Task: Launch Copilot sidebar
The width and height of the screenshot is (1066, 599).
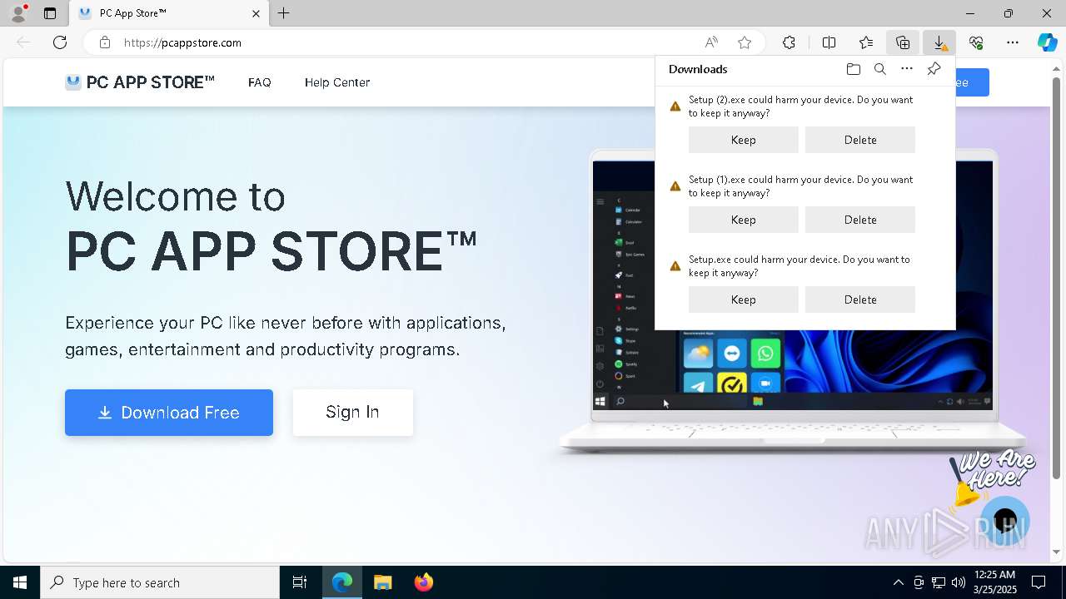Action: click(1047, 42)
